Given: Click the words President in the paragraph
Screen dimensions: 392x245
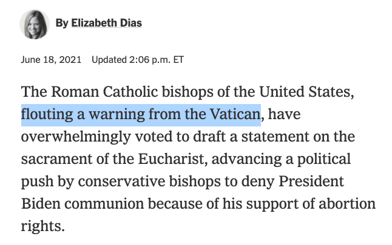Looking at the screenshot, I should (x=311, y=181).
